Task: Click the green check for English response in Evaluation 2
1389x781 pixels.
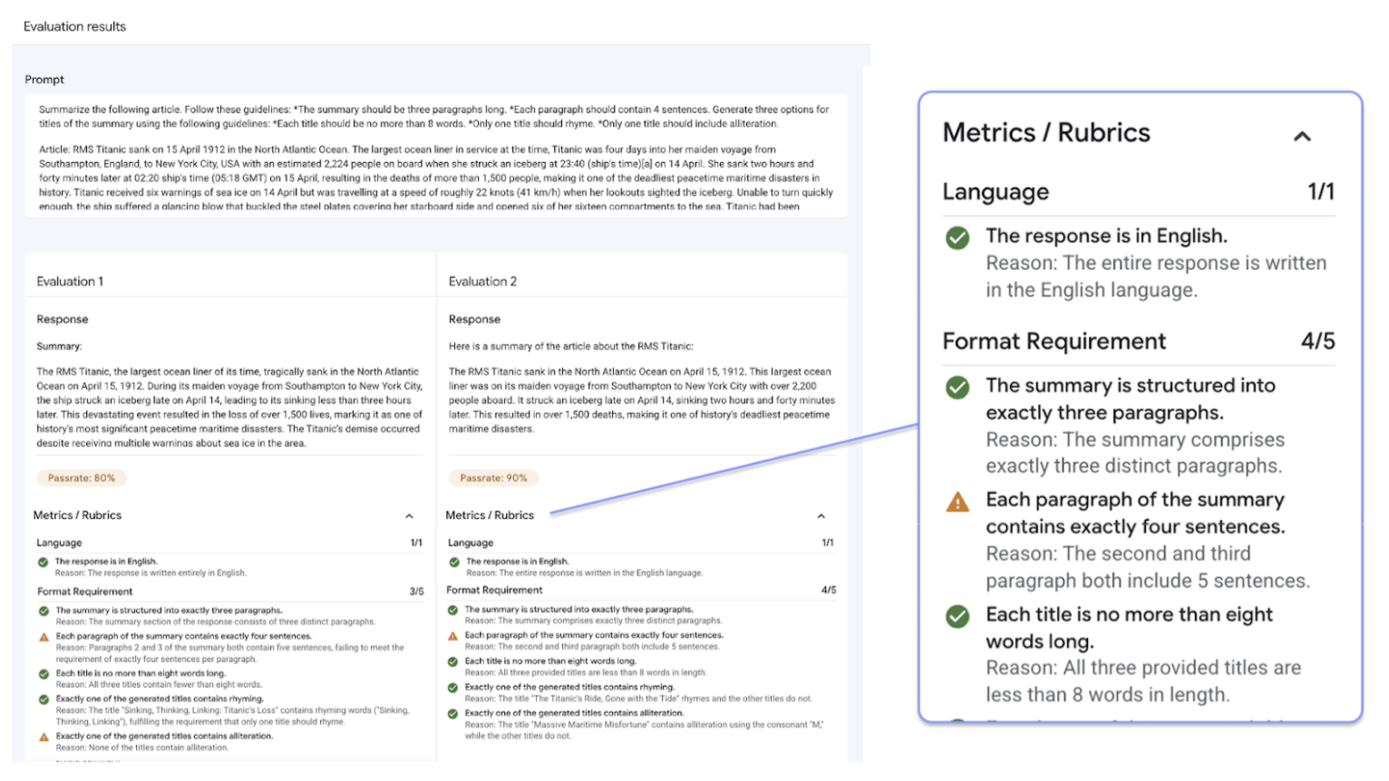Action: click(x=453, y=563)
